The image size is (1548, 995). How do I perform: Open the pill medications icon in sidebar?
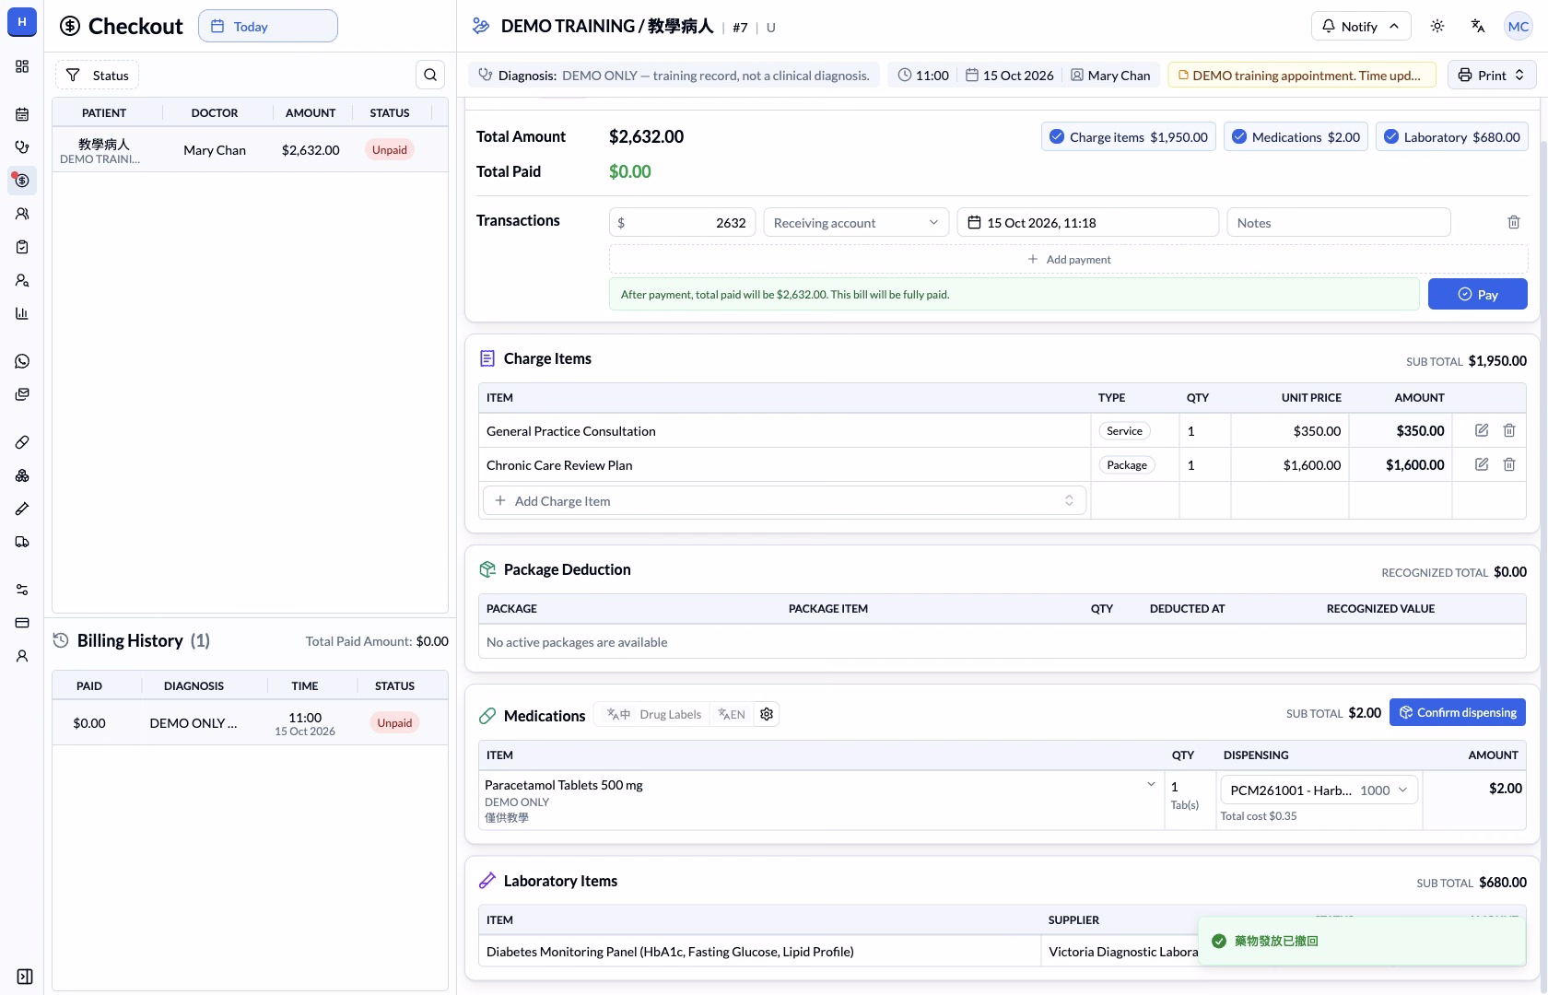(22, 442)
